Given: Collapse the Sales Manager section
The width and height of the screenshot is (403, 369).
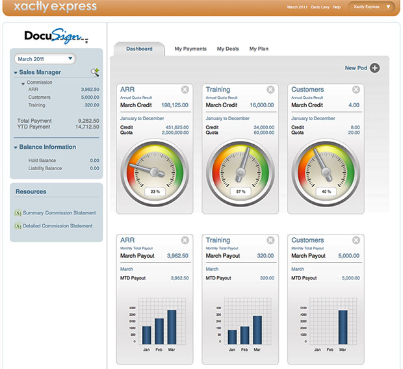Looking at the screenshot, I should click(16, 73).
